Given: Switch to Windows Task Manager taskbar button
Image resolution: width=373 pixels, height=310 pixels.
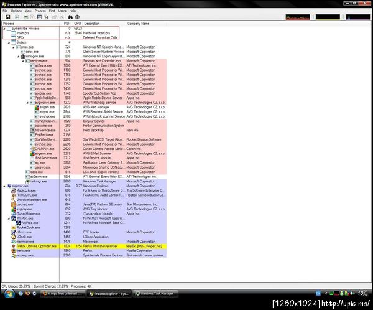Looking at the screenshot, I should tap(155, 294).
